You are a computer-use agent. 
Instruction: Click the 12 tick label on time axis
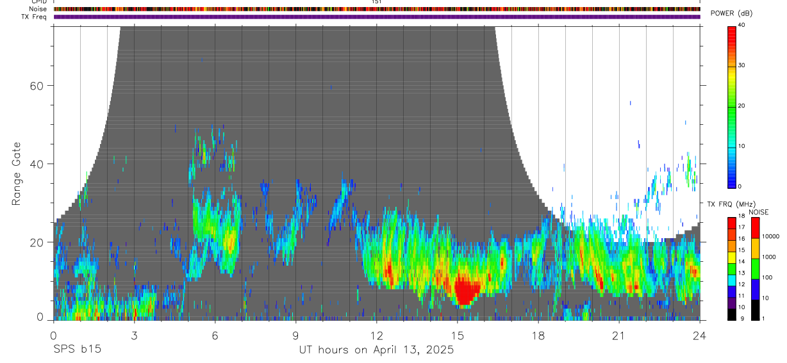pos(376,335)
